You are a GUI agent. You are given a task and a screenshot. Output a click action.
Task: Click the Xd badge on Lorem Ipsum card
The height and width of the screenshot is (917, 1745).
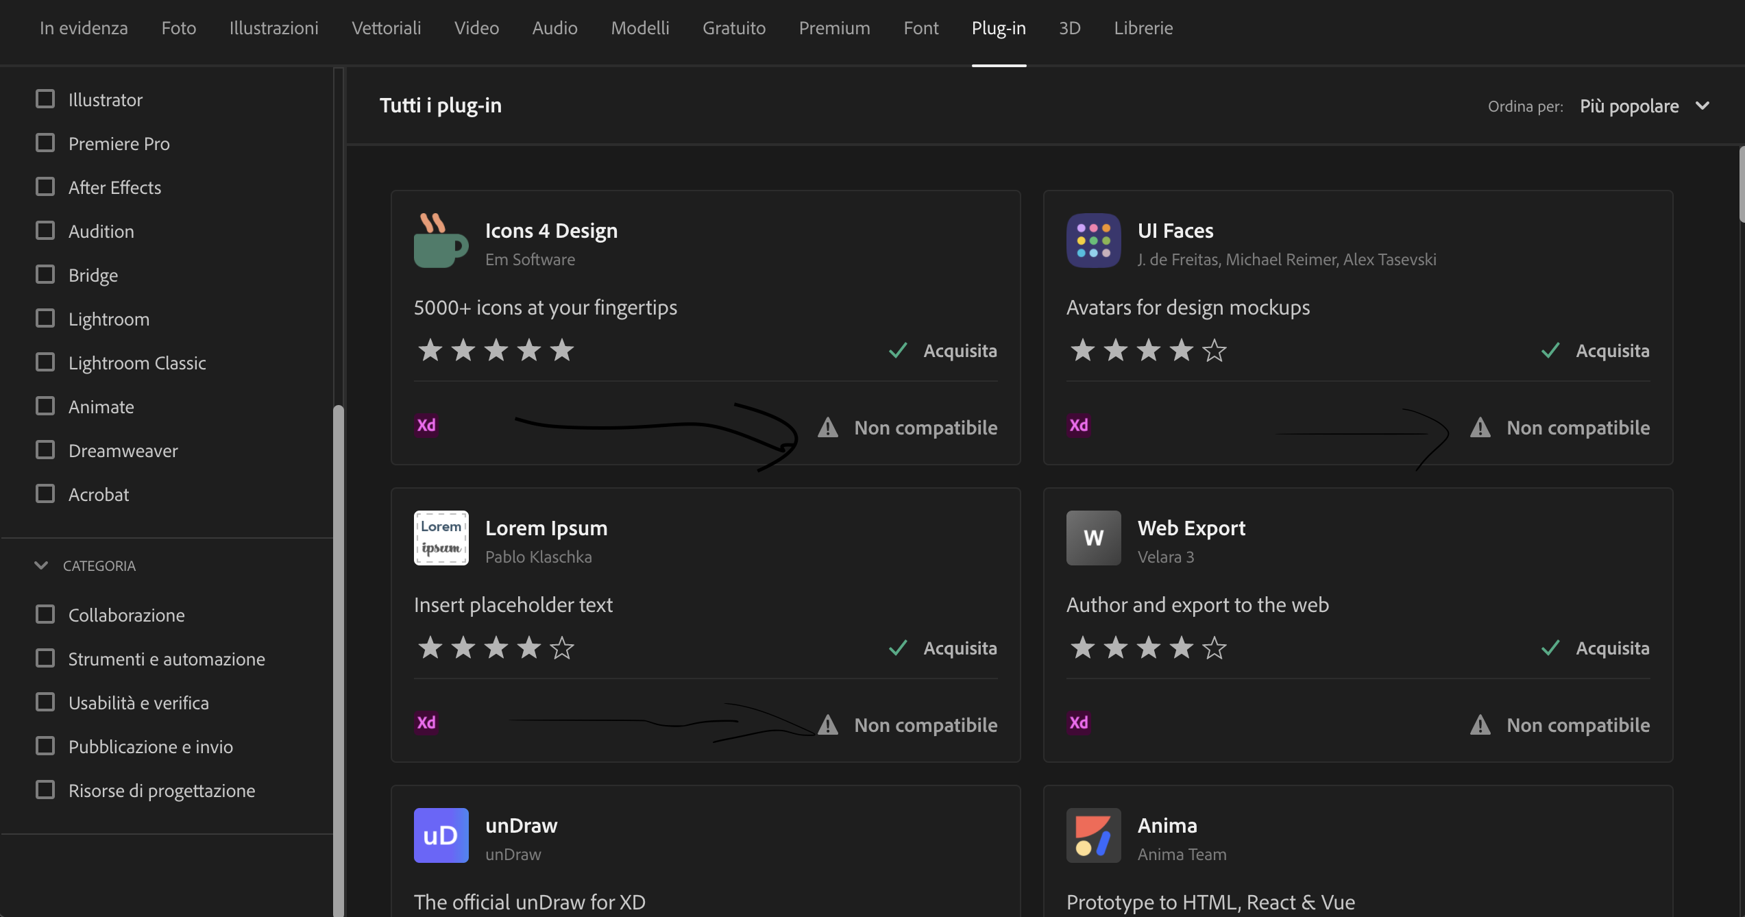426,723
